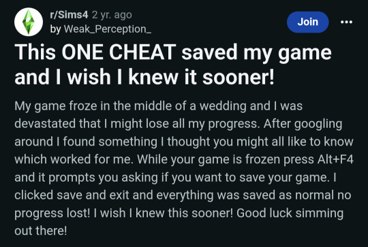368x247 pixels.
Task: Click the word by before the username
Action: [x=56, y=29]
